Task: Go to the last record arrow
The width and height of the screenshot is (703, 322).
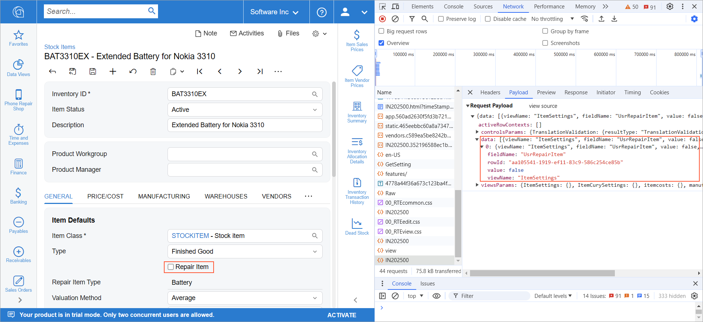Action: [260, 72]
